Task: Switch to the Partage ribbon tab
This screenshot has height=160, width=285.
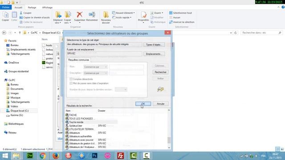Action: 32,8
